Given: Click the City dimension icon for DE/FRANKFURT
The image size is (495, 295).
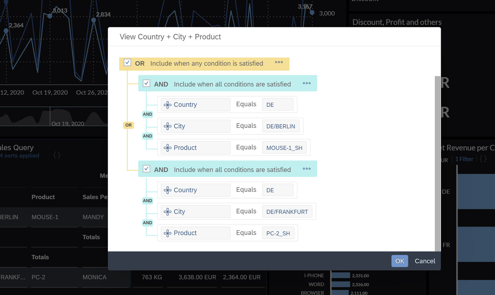Looking at the screenshot, I should (168, 212).
